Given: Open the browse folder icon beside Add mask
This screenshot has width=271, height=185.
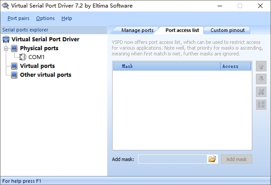Looking at the screenshot, I should pyautogui.click(x=212, y=159).
